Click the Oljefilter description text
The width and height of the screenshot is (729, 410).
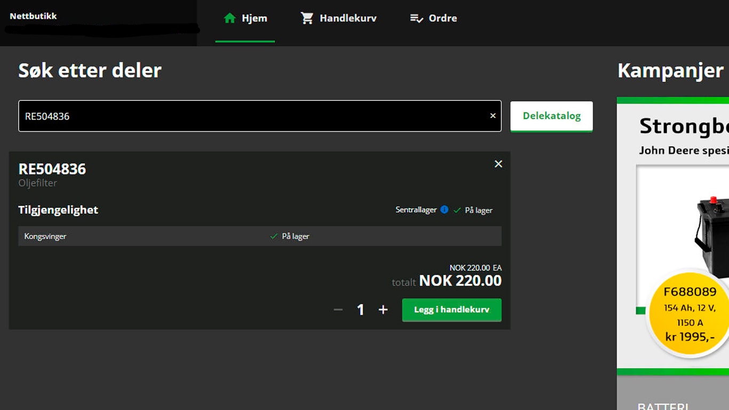[x=38, y=183]
